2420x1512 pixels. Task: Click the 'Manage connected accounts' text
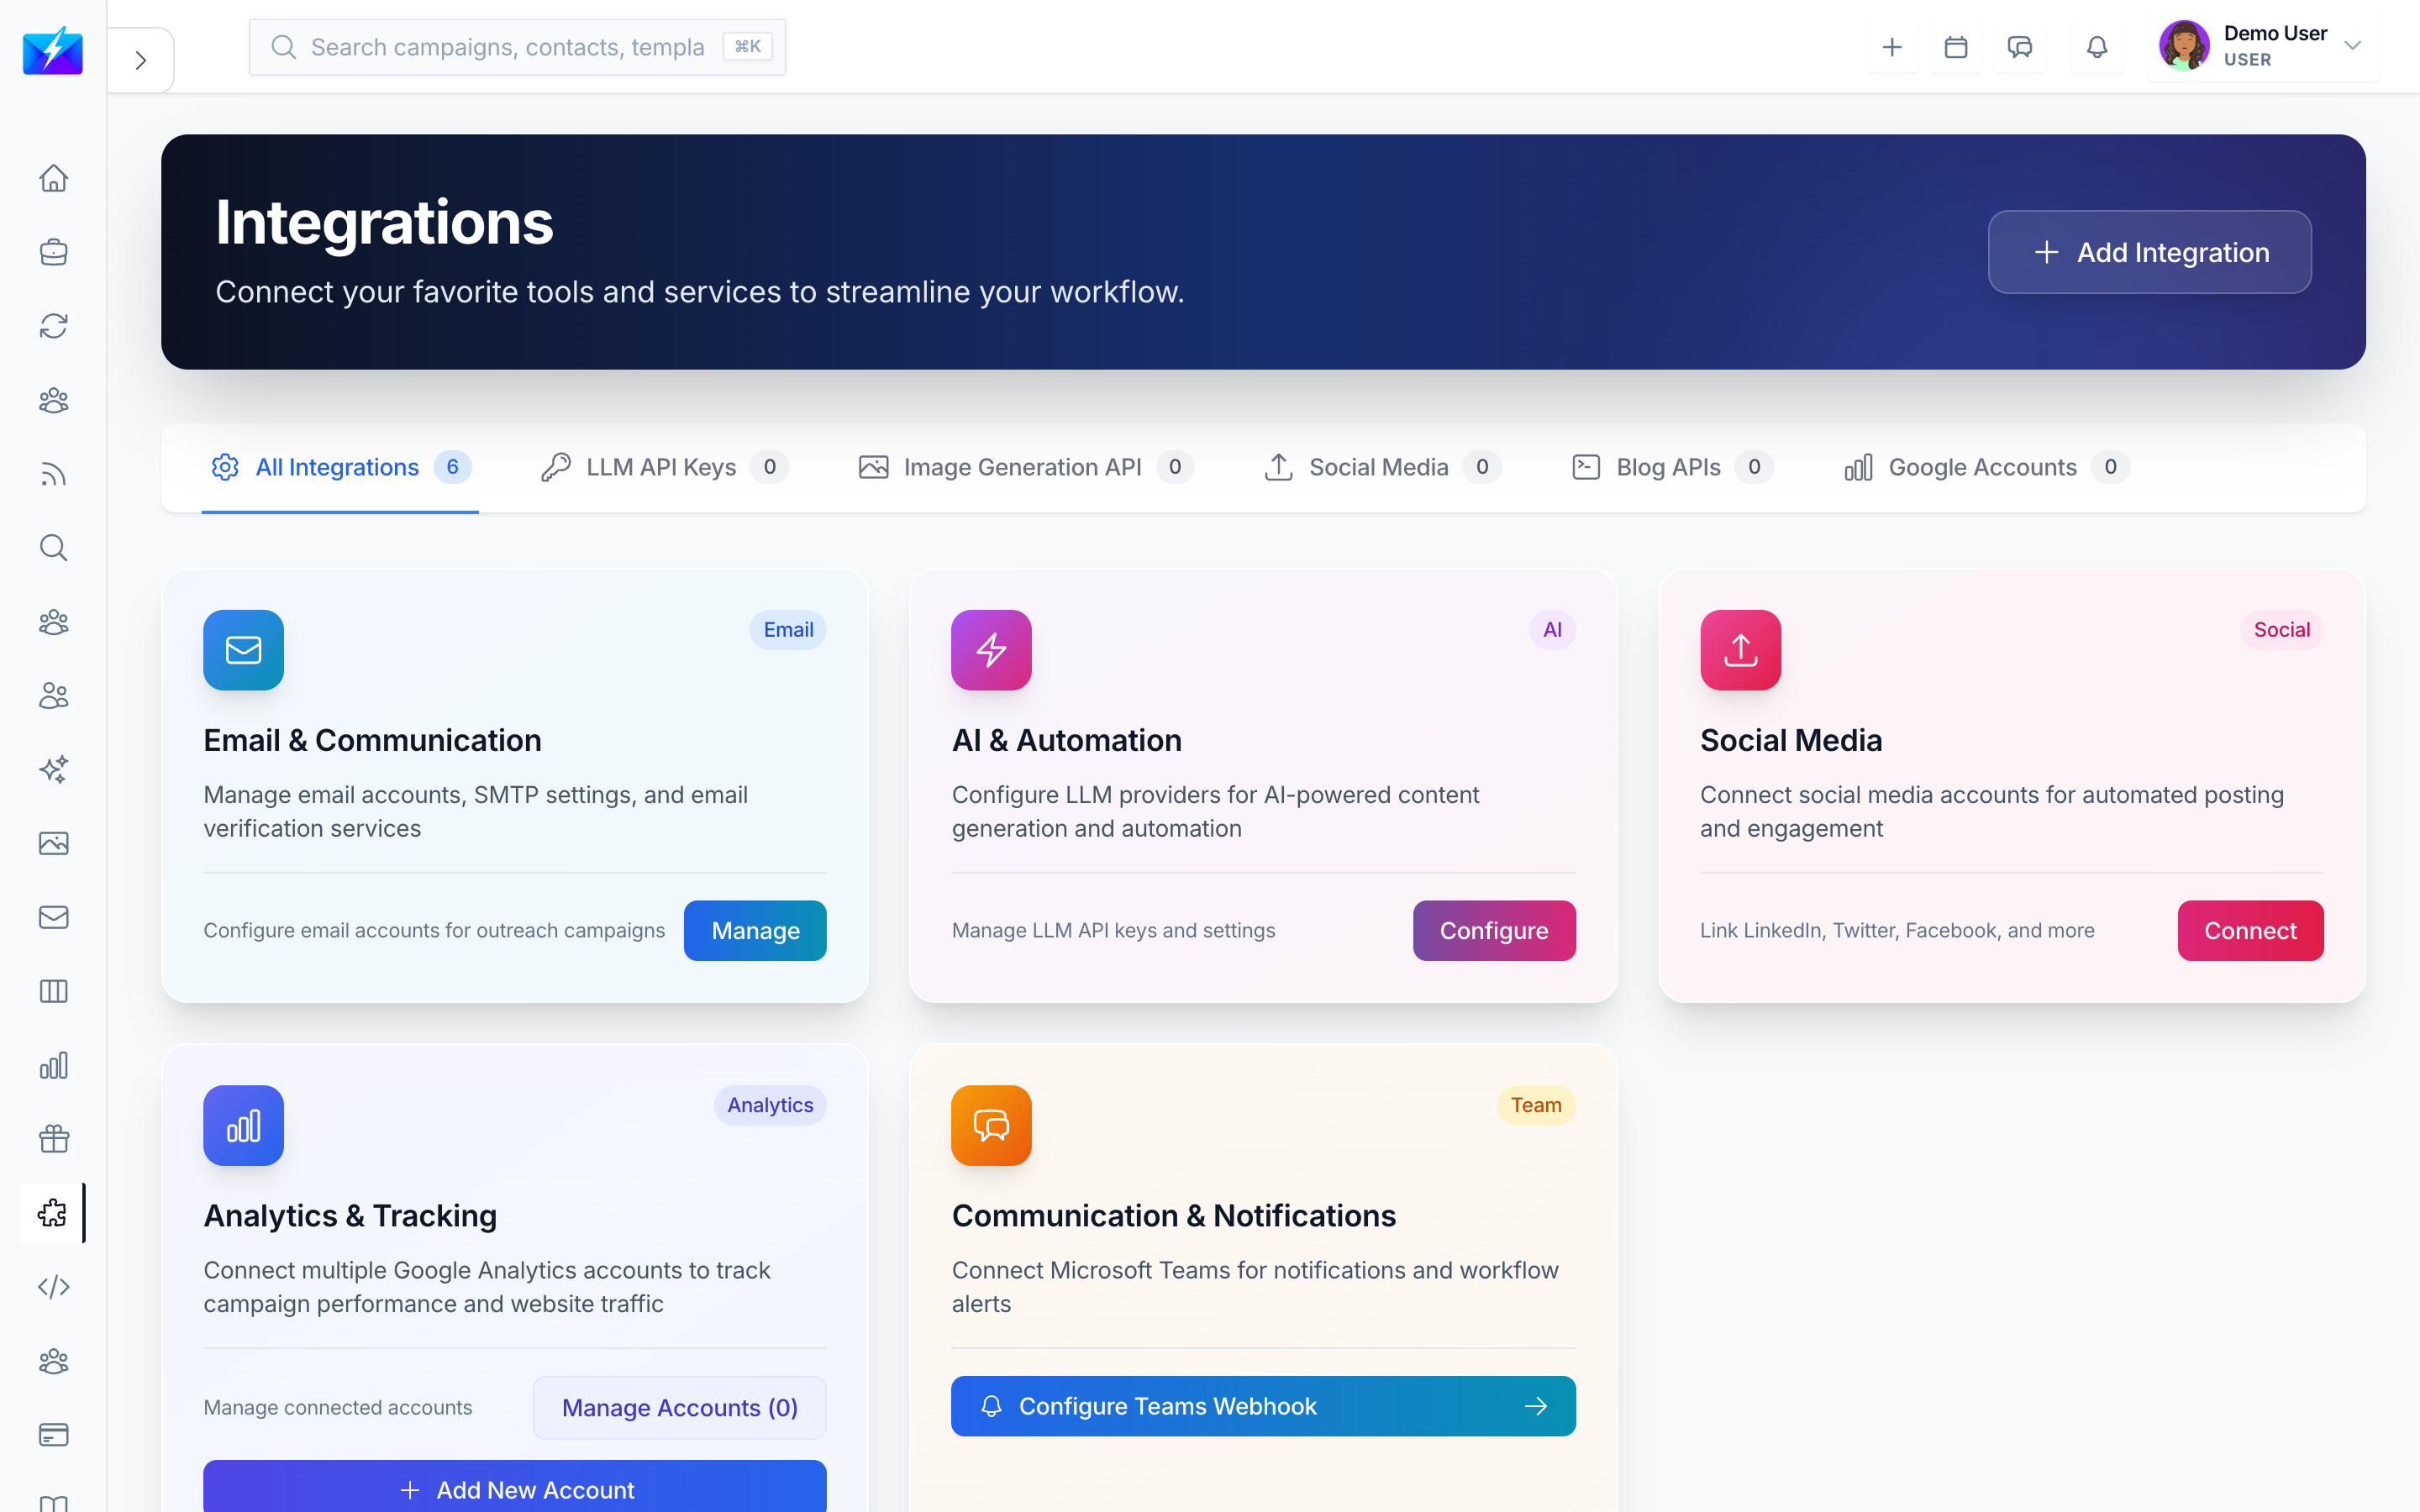coord(338,1407)
